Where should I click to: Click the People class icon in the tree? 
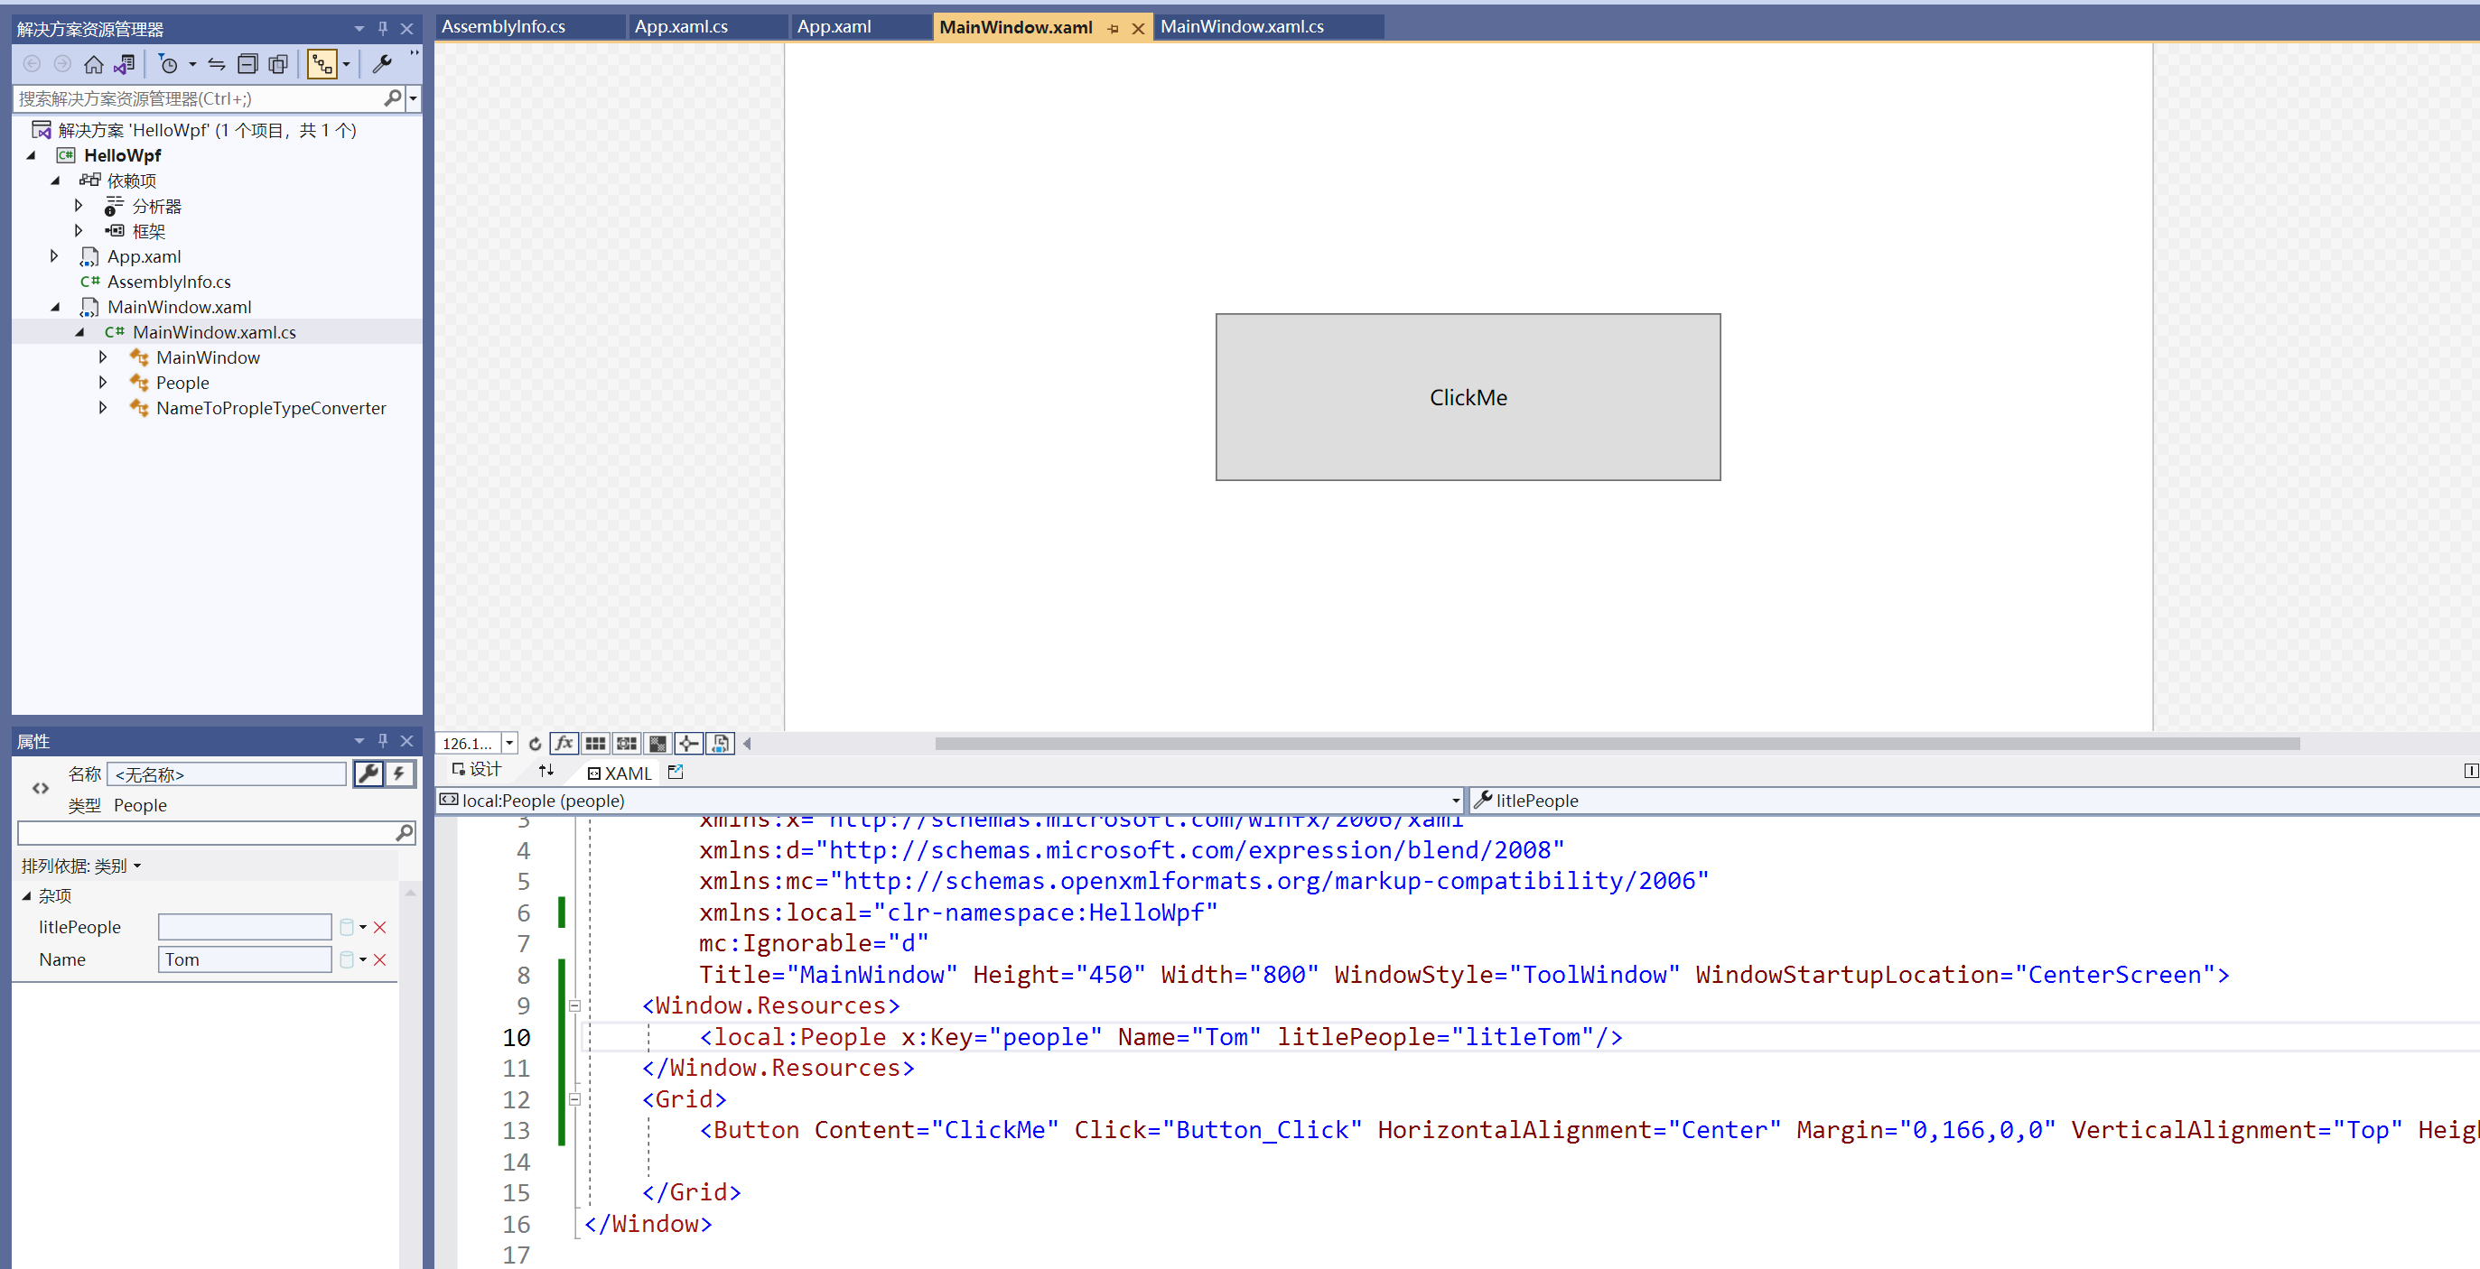click(140, 383)
